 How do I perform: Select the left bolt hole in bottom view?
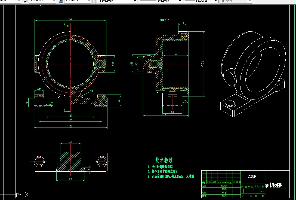40,162
